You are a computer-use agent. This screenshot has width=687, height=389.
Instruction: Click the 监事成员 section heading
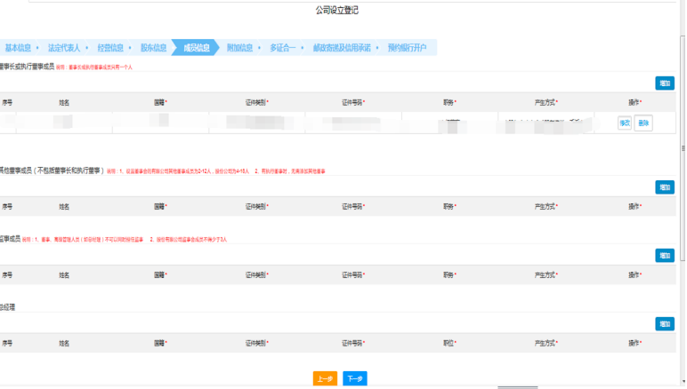coord(10,239)
